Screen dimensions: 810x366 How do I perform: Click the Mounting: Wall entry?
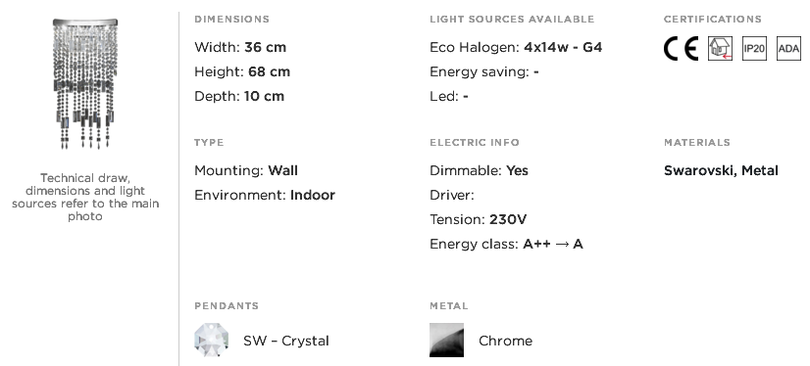246,170
